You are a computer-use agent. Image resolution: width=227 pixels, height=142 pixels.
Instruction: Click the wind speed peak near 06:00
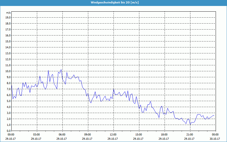[x=61, y=70]
